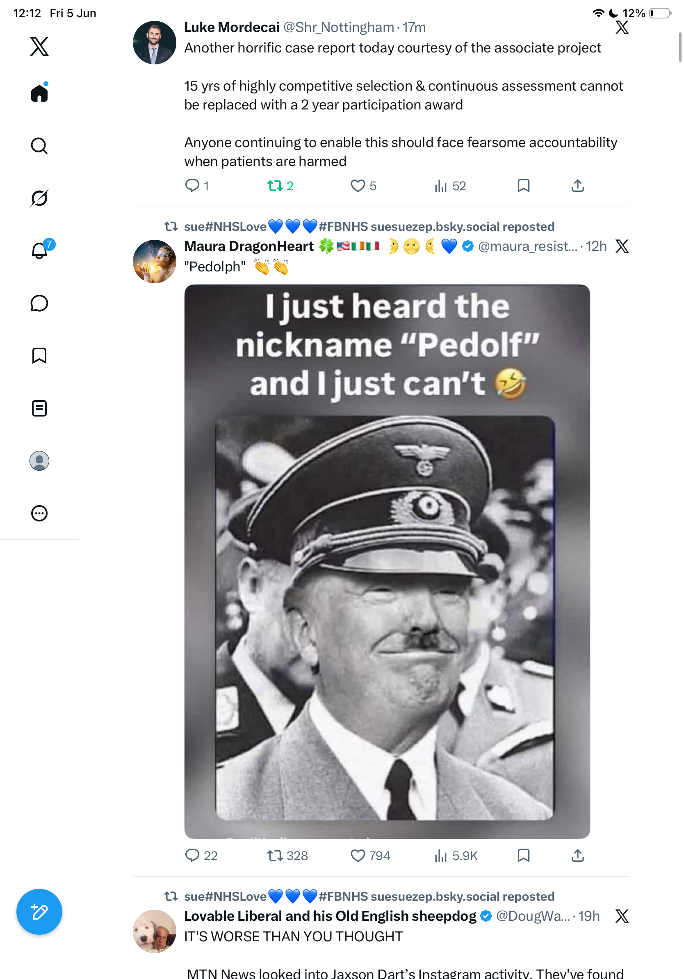Bookmark Maura DragonHeart's post

coord(523,855)
